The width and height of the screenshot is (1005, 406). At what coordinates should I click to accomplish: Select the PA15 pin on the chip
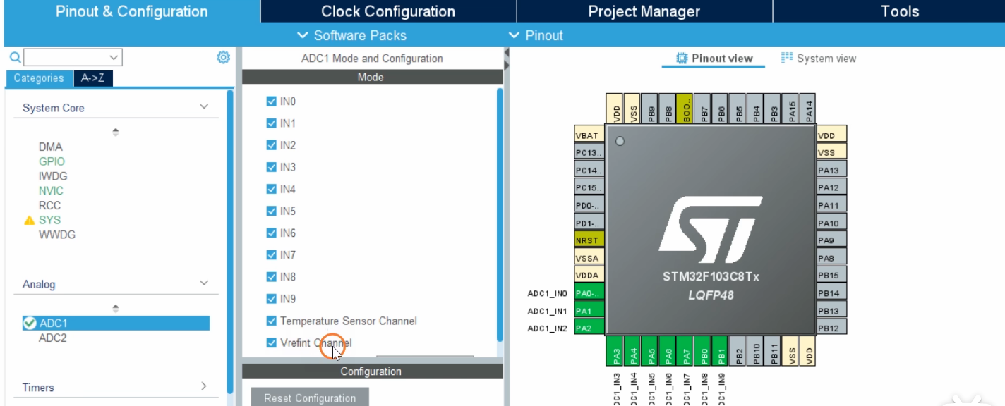click(792, 109)
